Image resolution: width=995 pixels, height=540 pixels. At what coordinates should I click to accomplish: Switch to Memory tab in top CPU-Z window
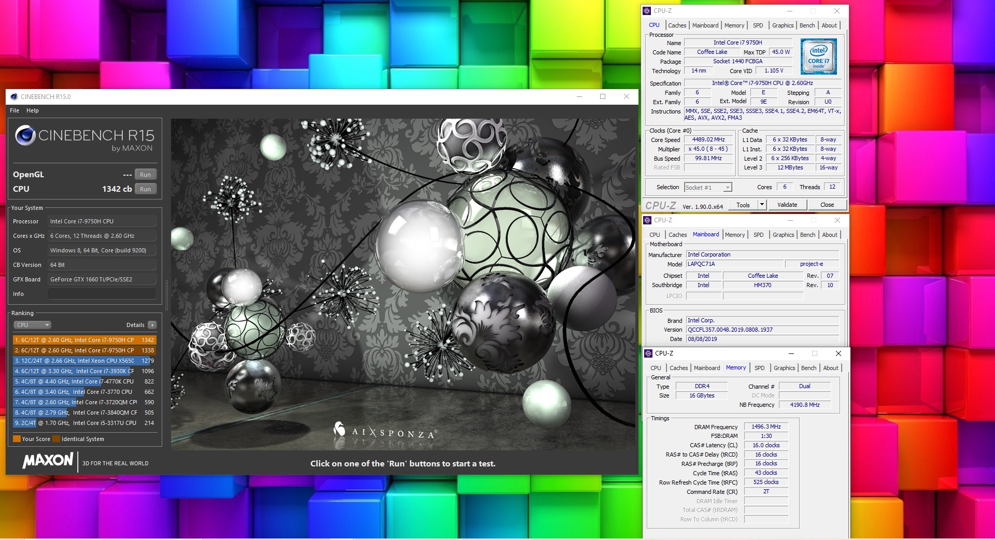[734, 25]
